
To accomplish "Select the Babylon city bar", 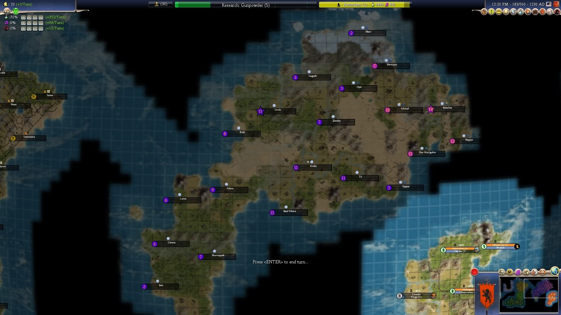I will tap(446, 109).
